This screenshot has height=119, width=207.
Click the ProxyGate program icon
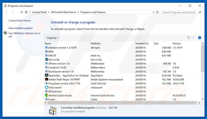coord(46,83)
